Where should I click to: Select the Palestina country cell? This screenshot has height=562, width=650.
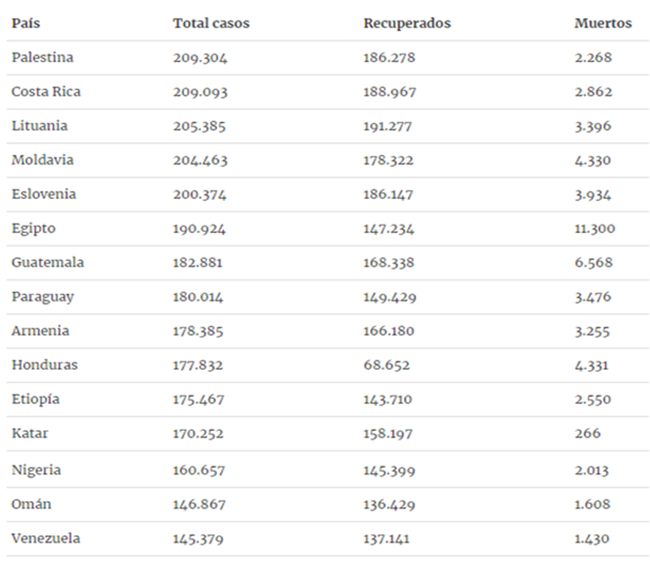point(42,58)
